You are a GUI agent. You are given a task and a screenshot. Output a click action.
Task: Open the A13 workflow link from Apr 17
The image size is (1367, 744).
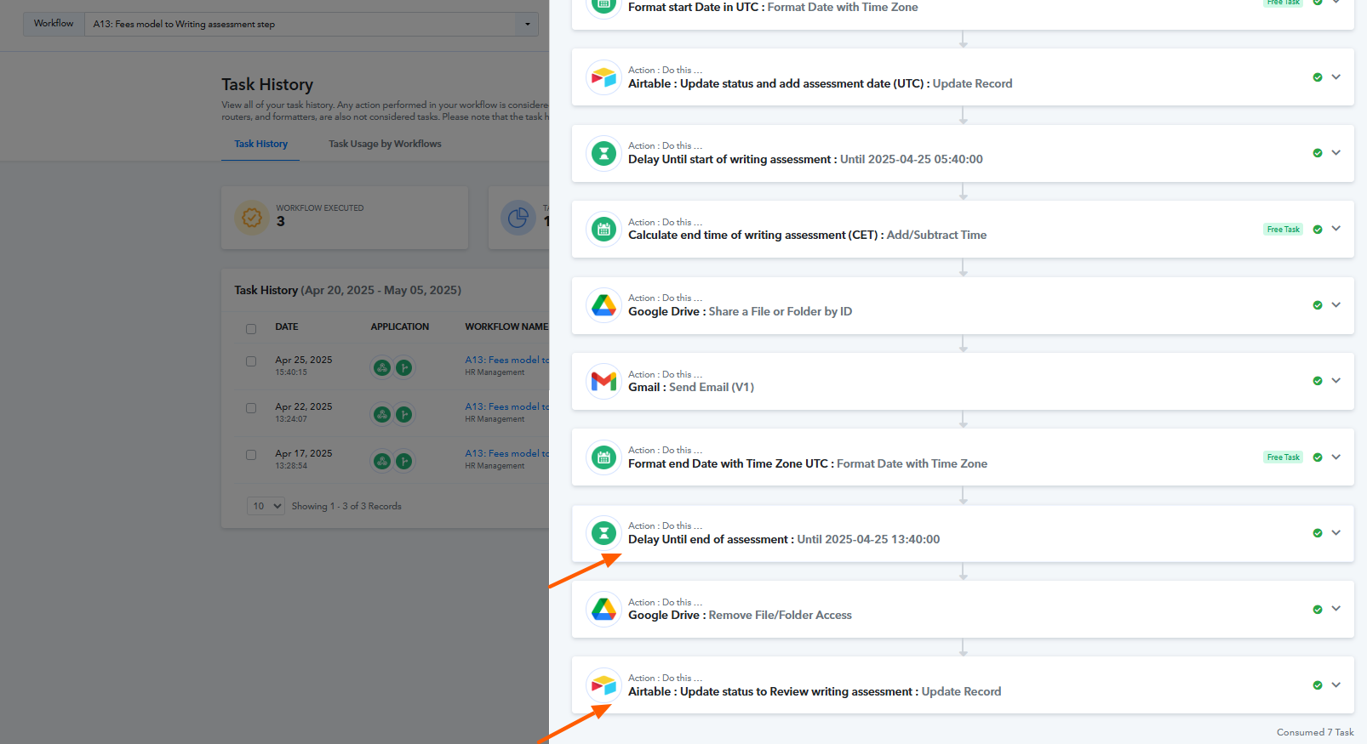coord(506,453)
